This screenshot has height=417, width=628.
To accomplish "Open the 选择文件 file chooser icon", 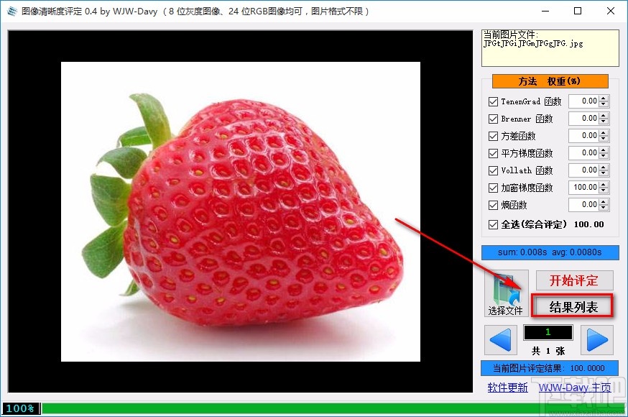I will click(x=506, y=293).
